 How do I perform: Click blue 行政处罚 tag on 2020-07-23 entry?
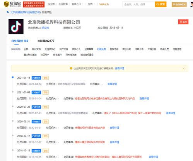click(x=36, y=107)
